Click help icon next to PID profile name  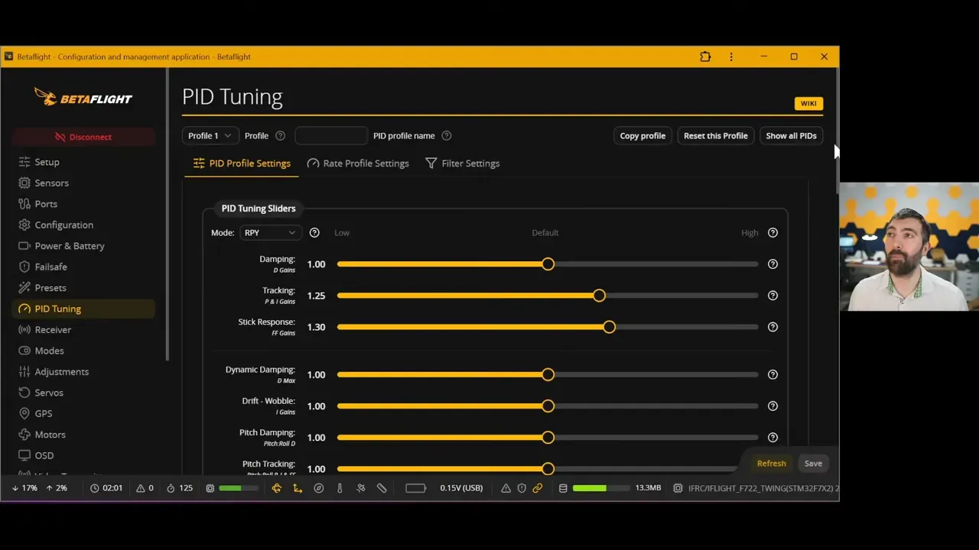pyautogui.click(x=447, y=136)
